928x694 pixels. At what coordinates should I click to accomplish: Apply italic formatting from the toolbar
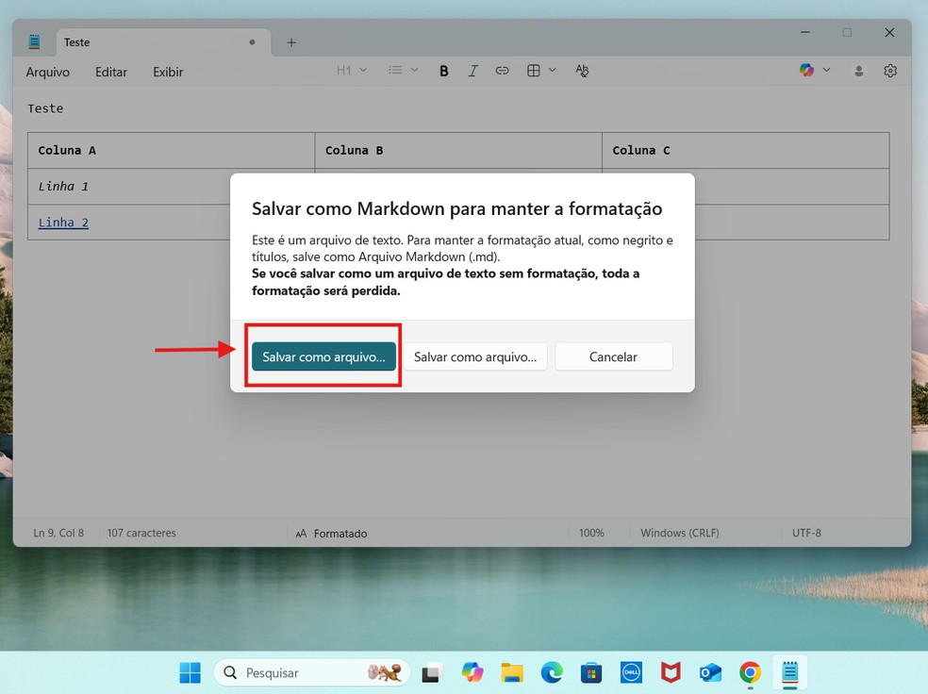472,71
